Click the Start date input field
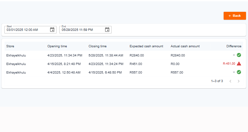 click(30, 30)
